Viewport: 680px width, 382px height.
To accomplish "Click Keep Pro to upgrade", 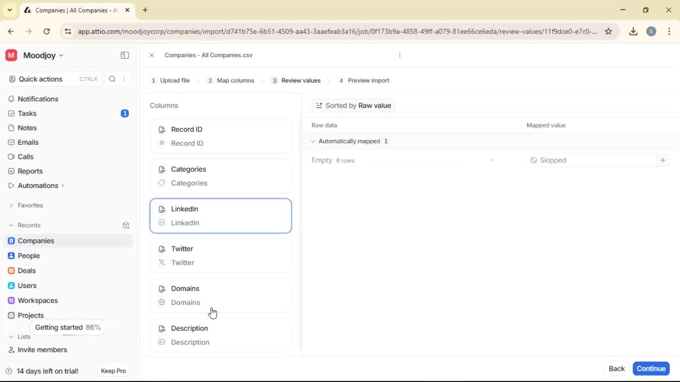I will [113, 371].
